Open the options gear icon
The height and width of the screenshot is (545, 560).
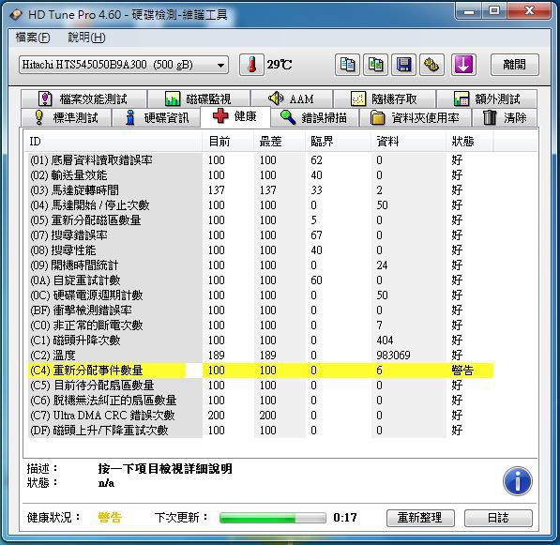pos(432,65)
